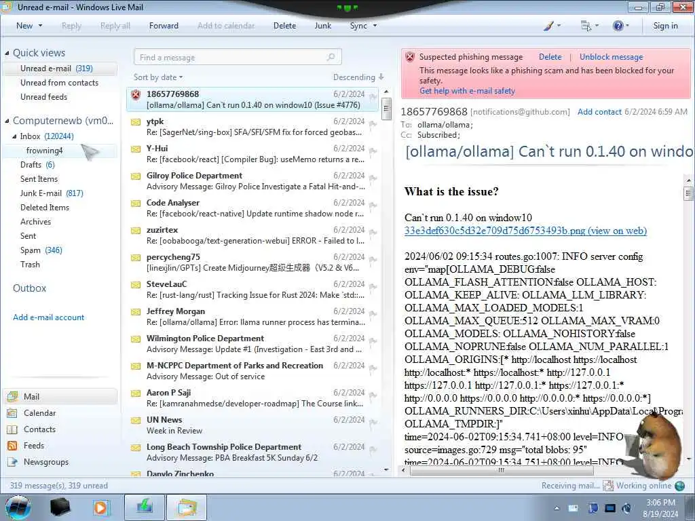Flag the Wilmington Police Department message
Image resolution: width=695 pixels, height=521 pixels.
[373, 341]
